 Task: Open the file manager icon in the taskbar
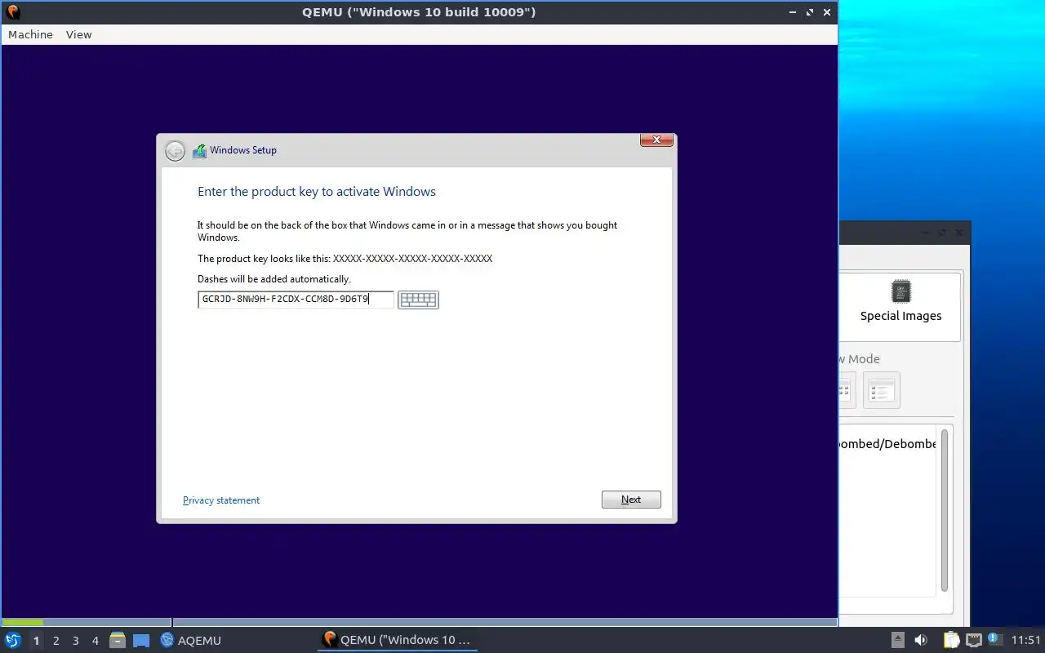click(x=118, y=640)
